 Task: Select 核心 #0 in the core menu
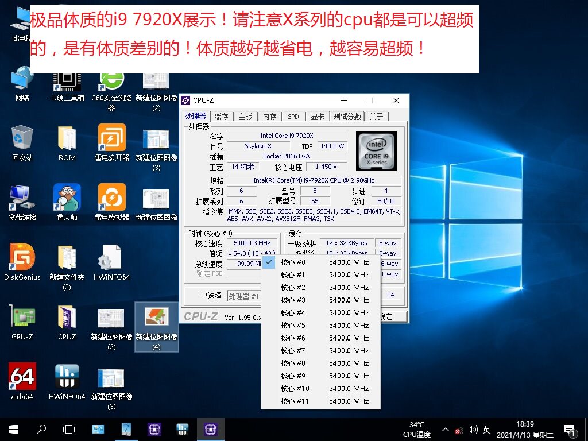click(320, 262)
